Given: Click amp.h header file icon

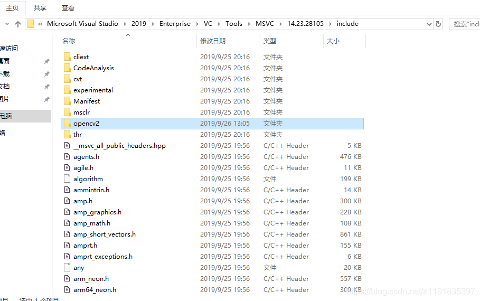Looking at the screenshot, I should pyautogui.click(x=67, y=201).
